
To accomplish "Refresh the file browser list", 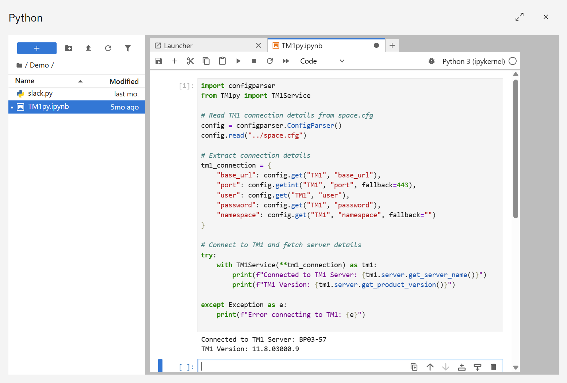I will [x=108, y=48].
